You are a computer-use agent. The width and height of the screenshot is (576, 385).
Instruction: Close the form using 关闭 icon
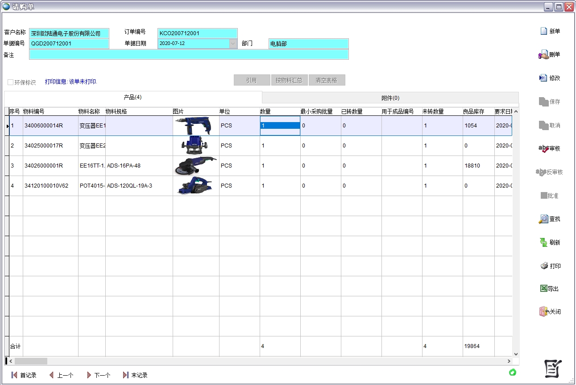[543, 311]
